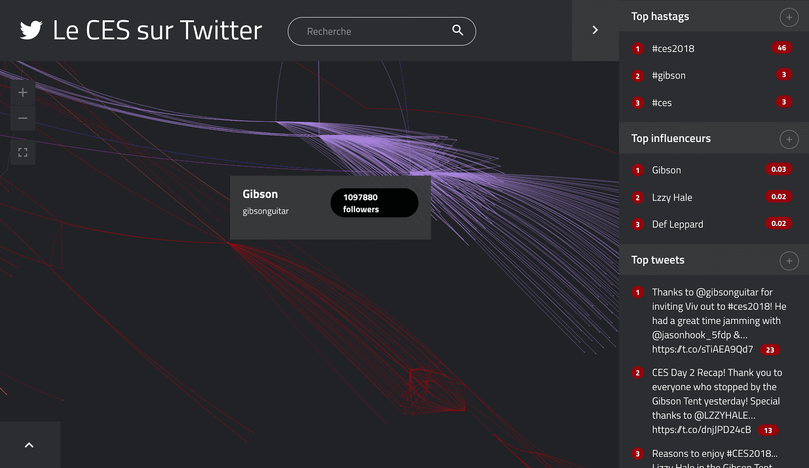This screenshot has width=809, height=468.
Task: Collapse the sidebar with the right chevron
Action: [x=595, y=30]
